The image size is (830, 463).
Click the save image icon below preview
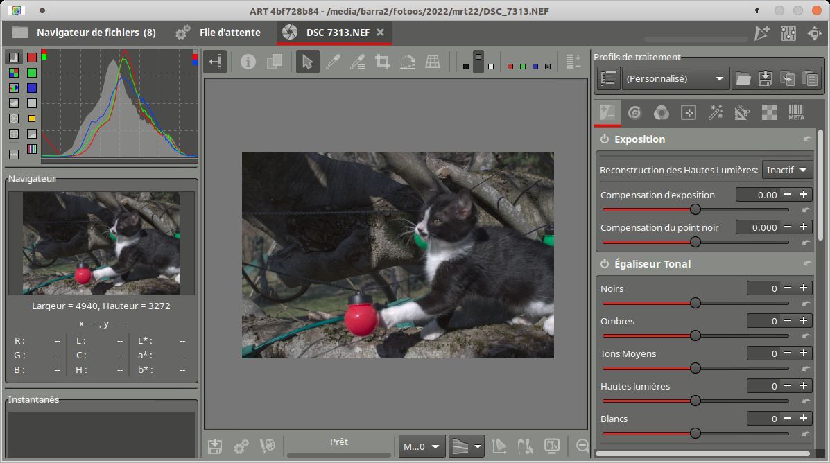point(215,446)
